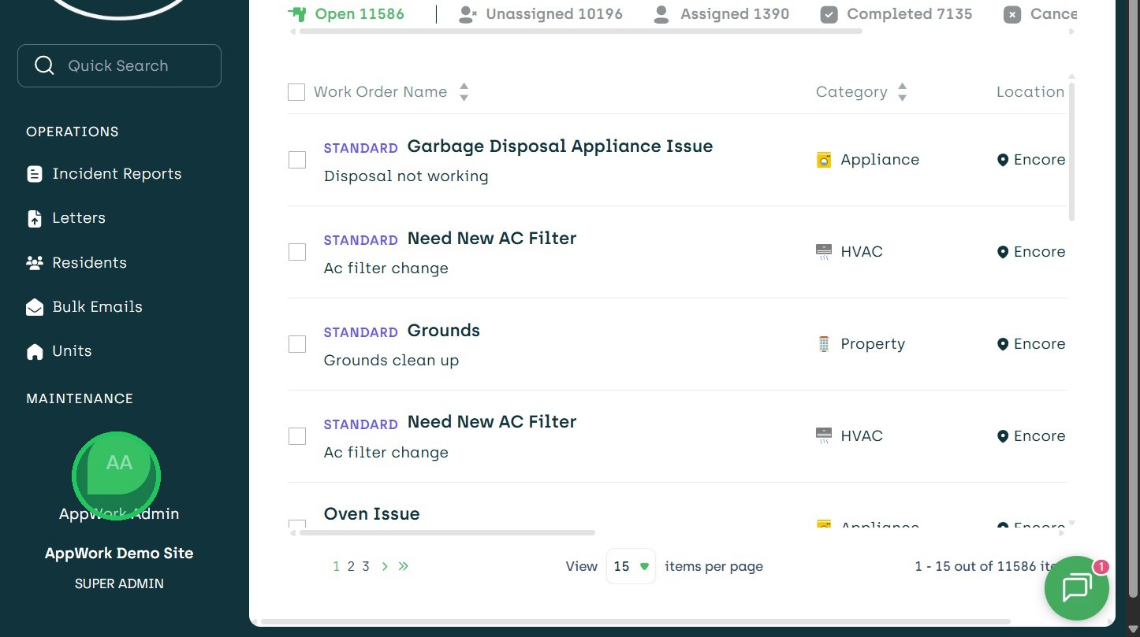Image resolution: width=1140 pixels, height=637 pixels.
Task: Open the chat support bubble icon
Action: click(x=1076, y=588)
